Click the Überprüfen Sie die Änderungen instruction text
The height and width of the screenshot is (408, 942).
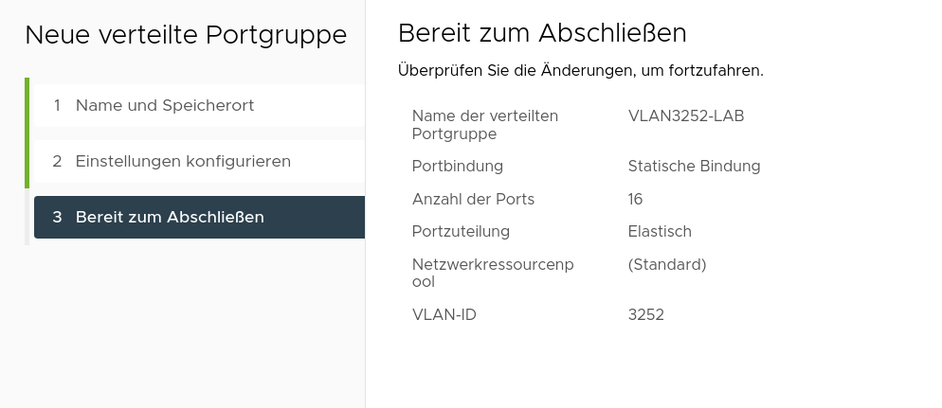click(x=580, y=71)
